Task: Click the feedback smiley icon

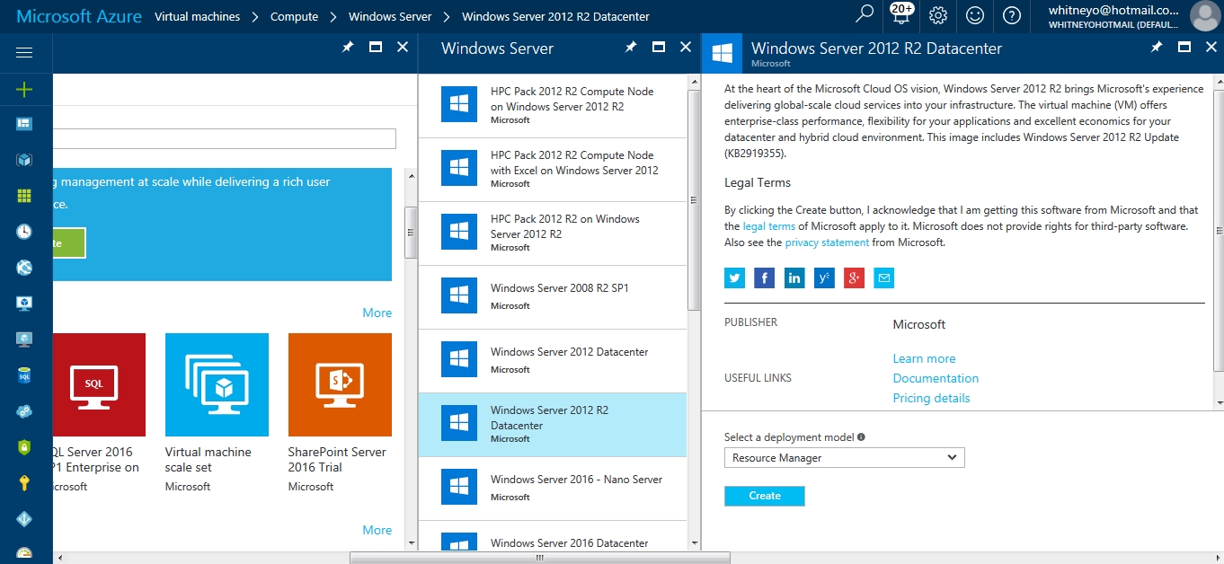Action: click(975, 15)
